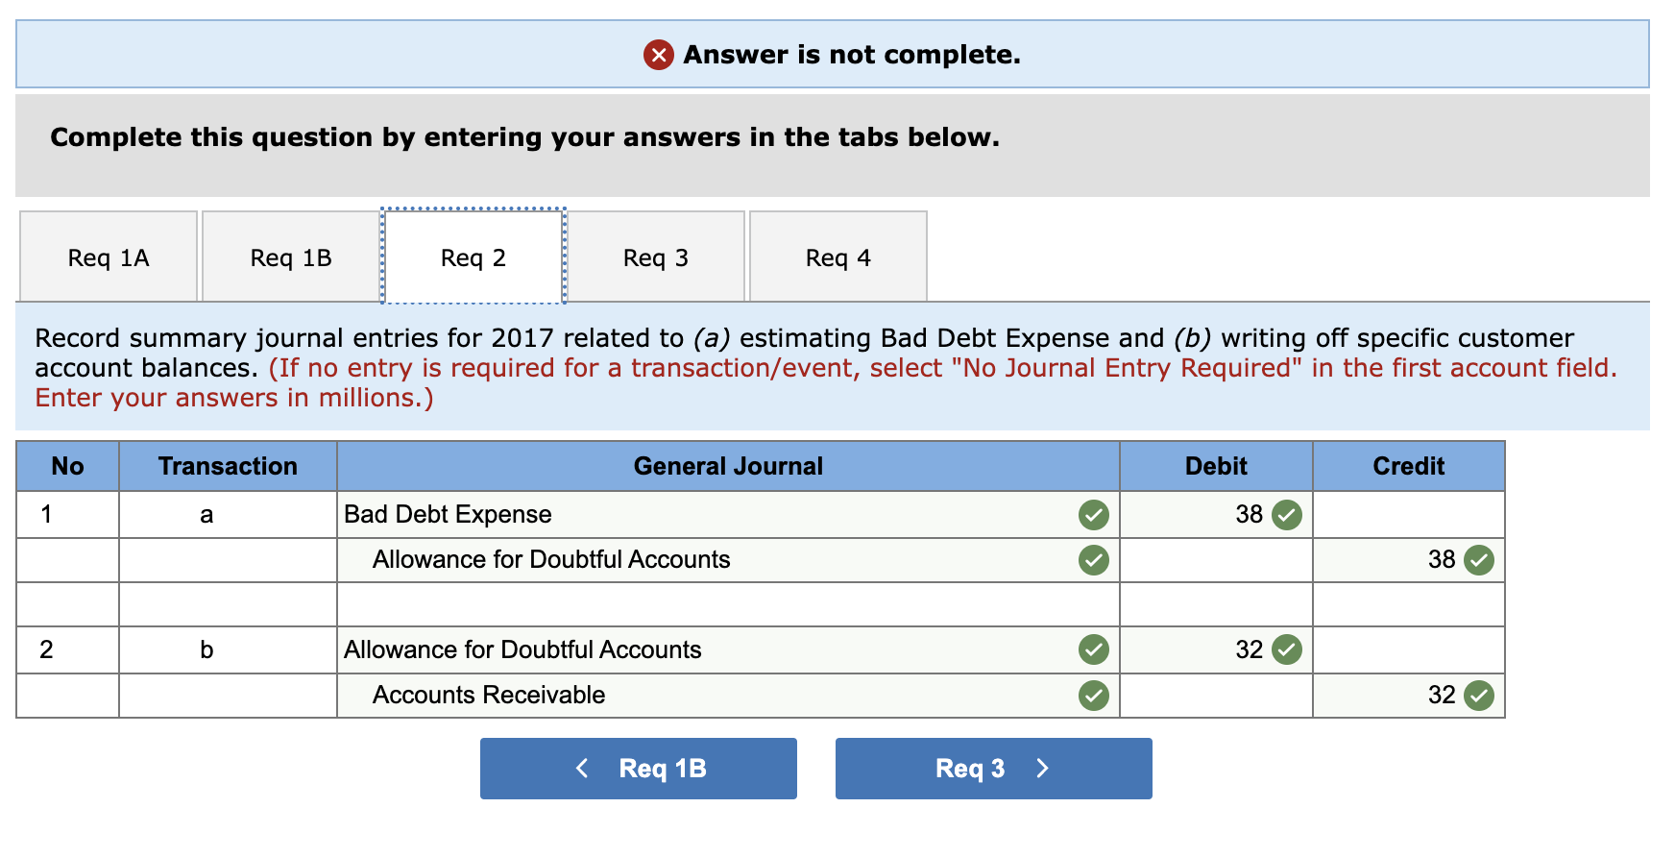Click the left chevron on Req 1B button
The width and height of the screenshot is (1675, 857).
coord(582,768)
